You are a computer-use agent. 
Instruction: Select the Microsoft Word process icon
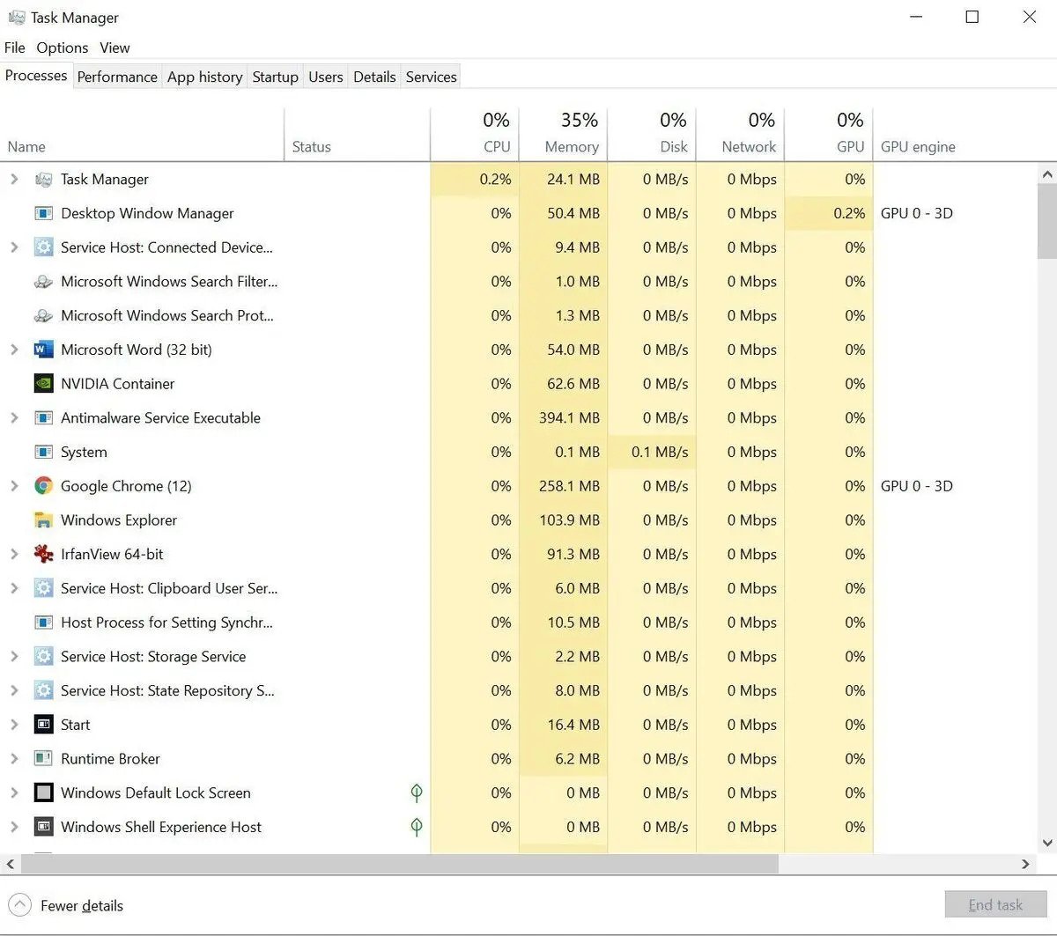click(43, 350)
